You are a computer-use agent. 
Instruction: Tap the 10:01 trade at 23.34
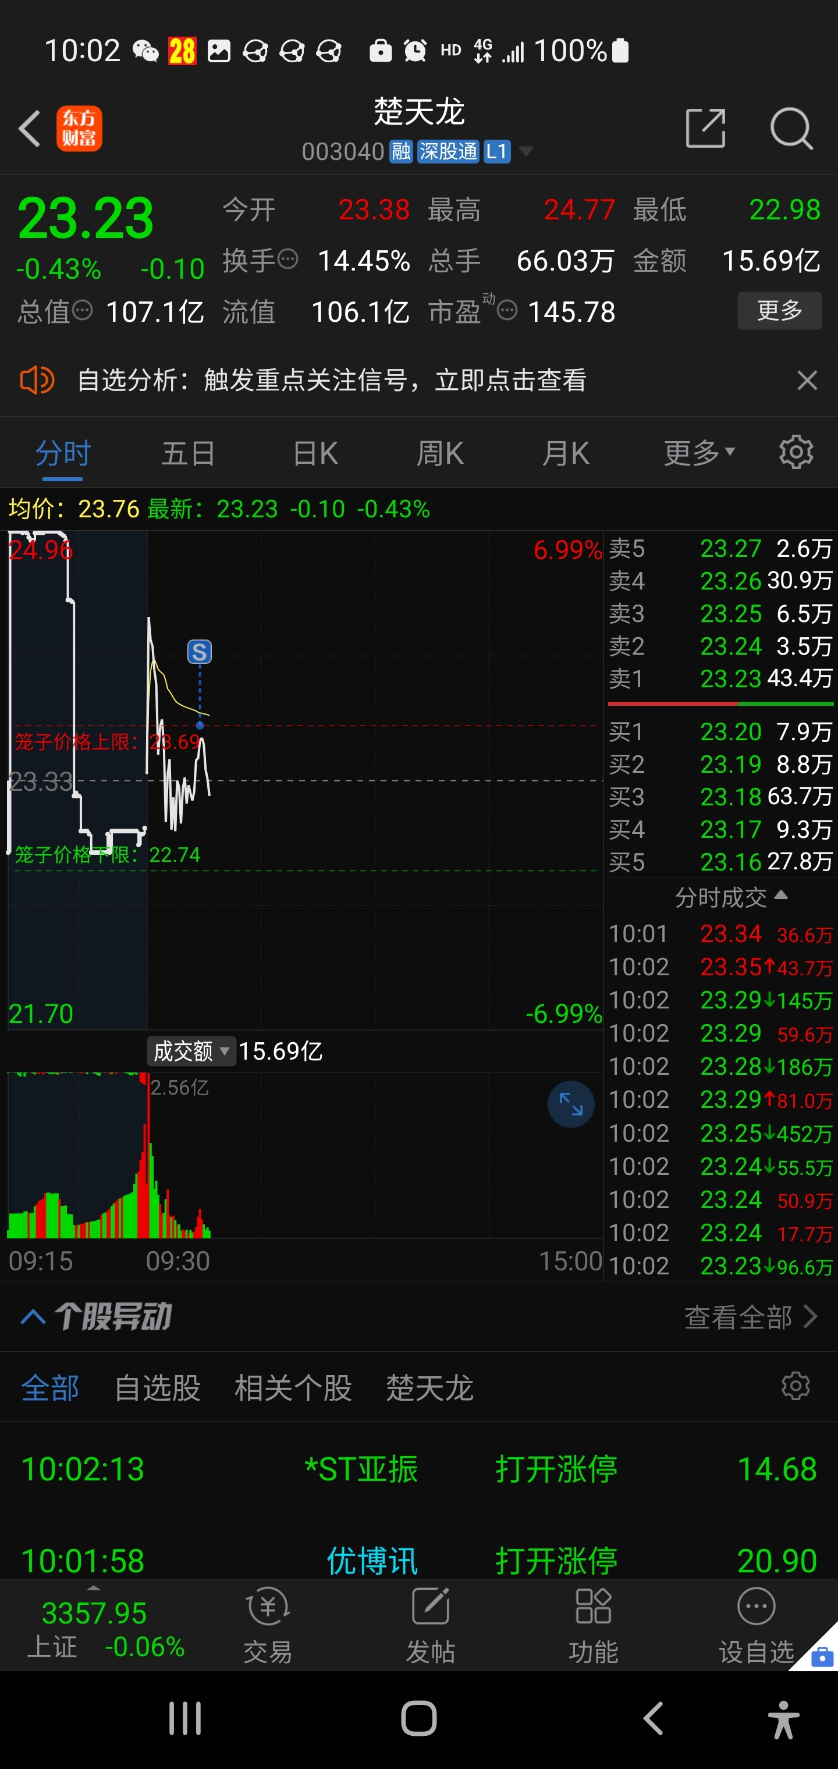(720, 934)
